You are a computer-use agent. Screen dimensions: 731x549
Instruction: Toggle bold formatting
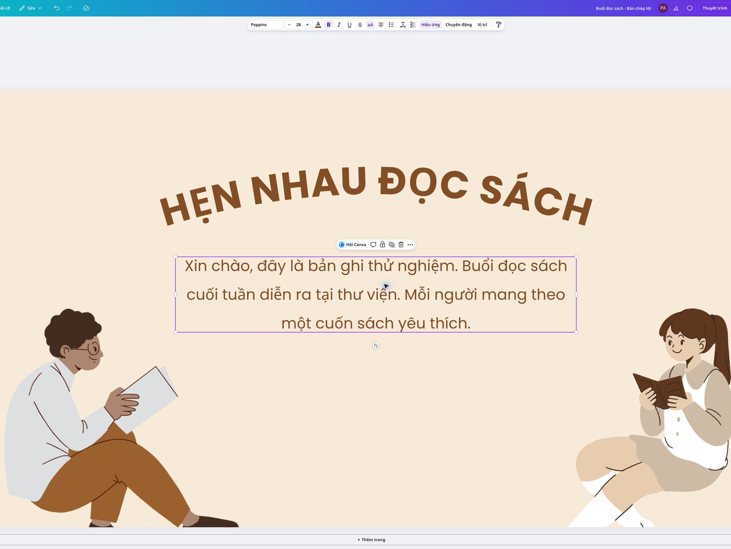pos(328,25)
